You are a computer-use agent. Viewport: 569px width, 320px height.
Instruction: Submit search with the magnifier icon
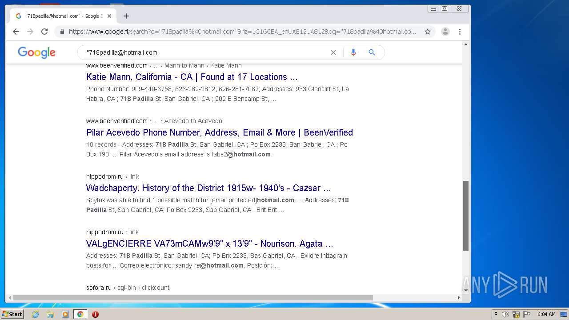[372, 52]
